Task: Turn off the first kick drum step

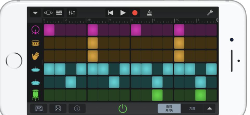Action: pyautogui.click(x=49, y=30)
